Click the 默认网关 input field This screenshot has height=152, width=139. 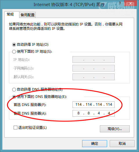pyautogui.click(x=93, y=77)
